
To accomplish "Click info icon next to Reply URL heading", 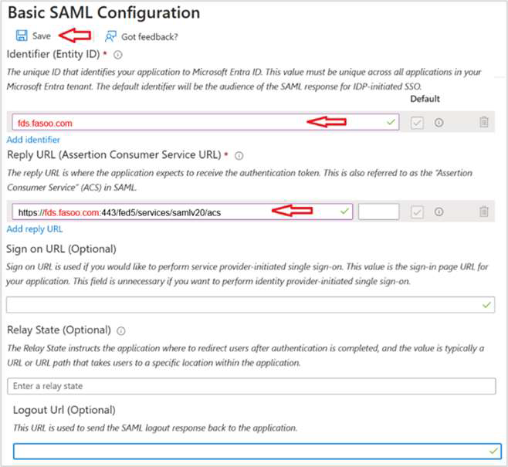I will point(239,156).
